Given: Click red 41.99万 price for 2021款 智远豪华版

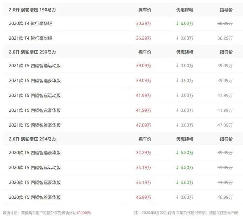Looking at the screenshot, I should 143,110.
